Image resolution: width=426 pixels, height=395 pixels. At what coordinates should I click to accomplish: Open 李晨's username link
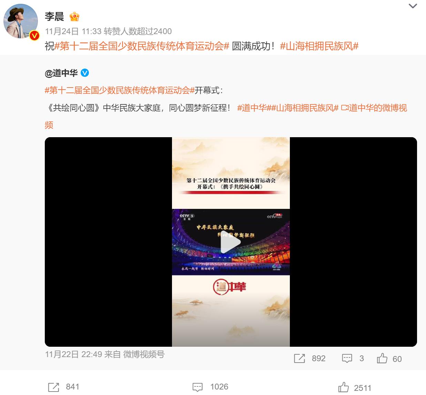coord(54,16)
